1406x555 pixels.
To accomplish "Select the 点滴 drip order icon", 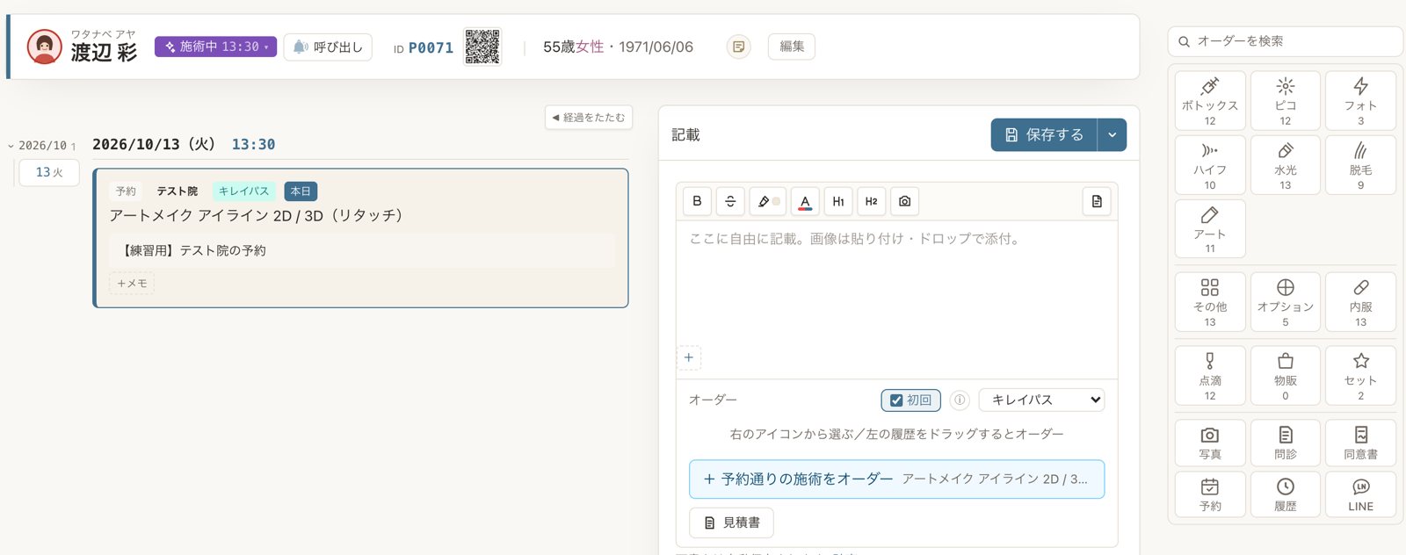I will pyautogui.click(x=1210, y=375).
